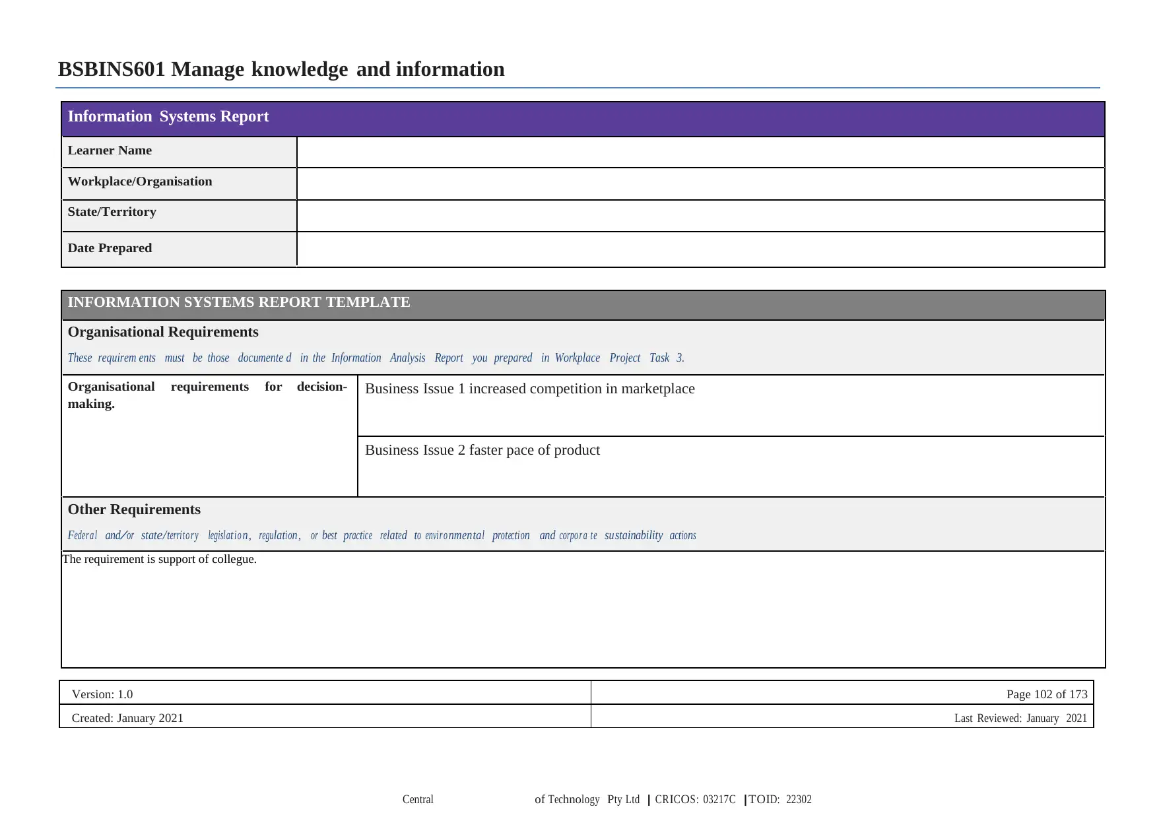Click the 'Learner Name' label
Image resolution: width=1159 pixels, height=819 pixels.
coord(110,150)
